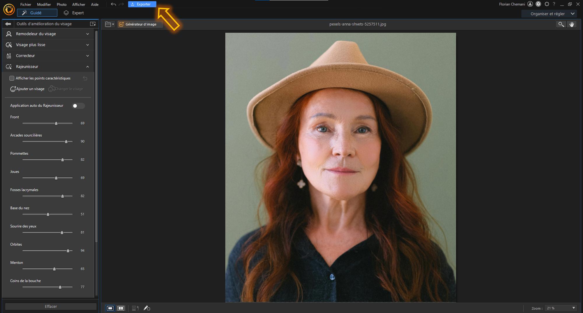Open the Générateur d'image AI tool

coord(140,24)
